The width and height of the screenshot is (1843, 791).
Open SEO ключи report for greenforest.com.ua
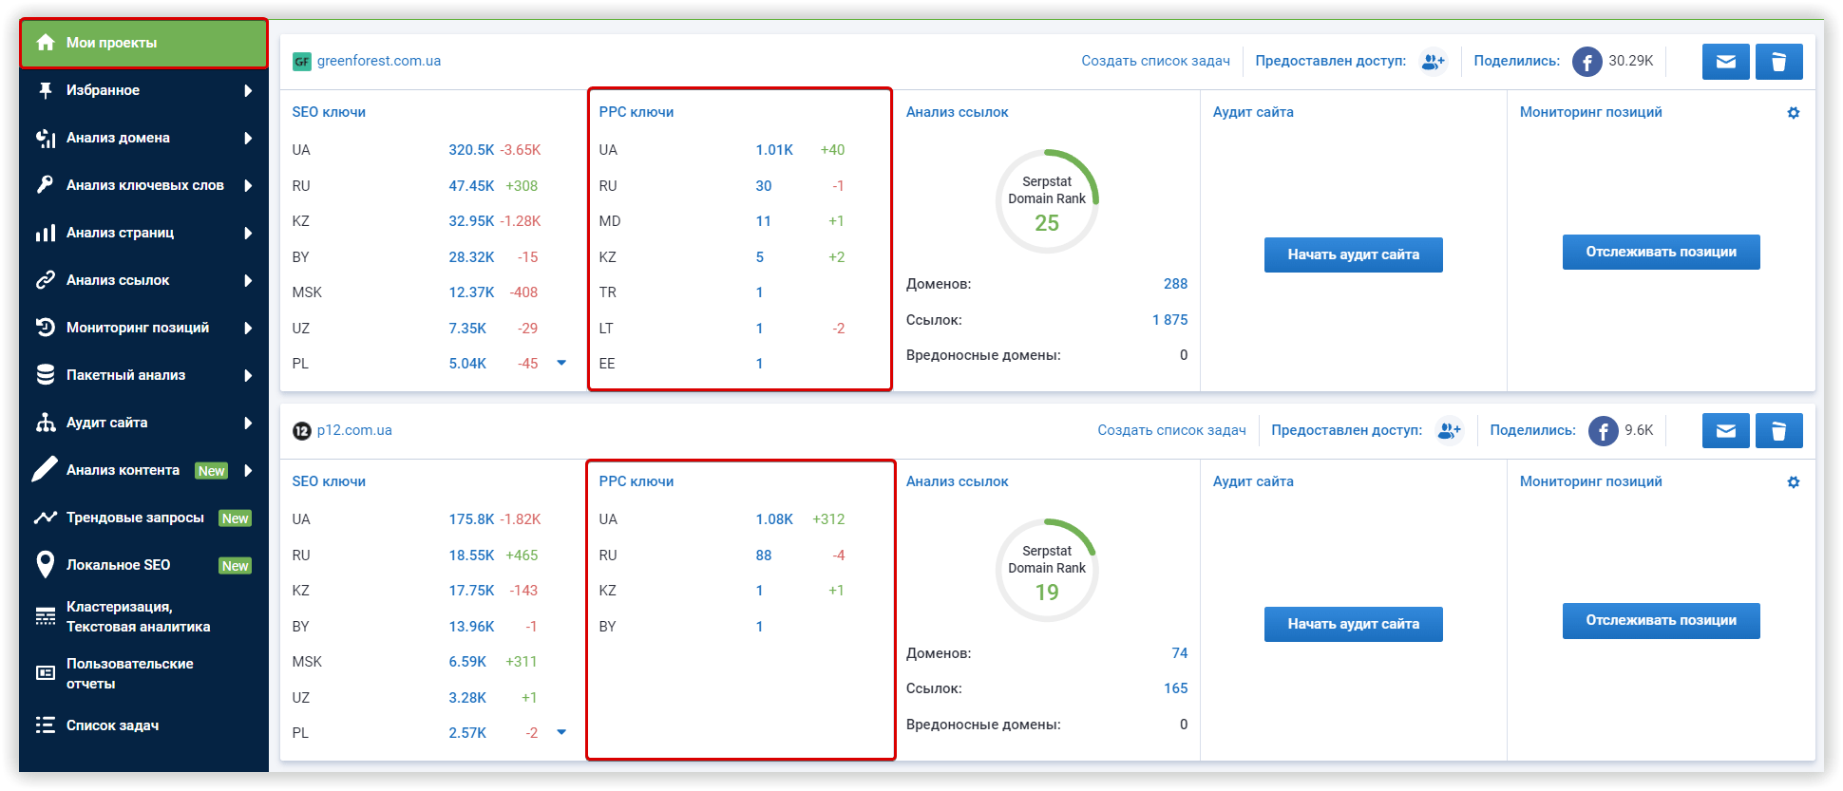329,112
